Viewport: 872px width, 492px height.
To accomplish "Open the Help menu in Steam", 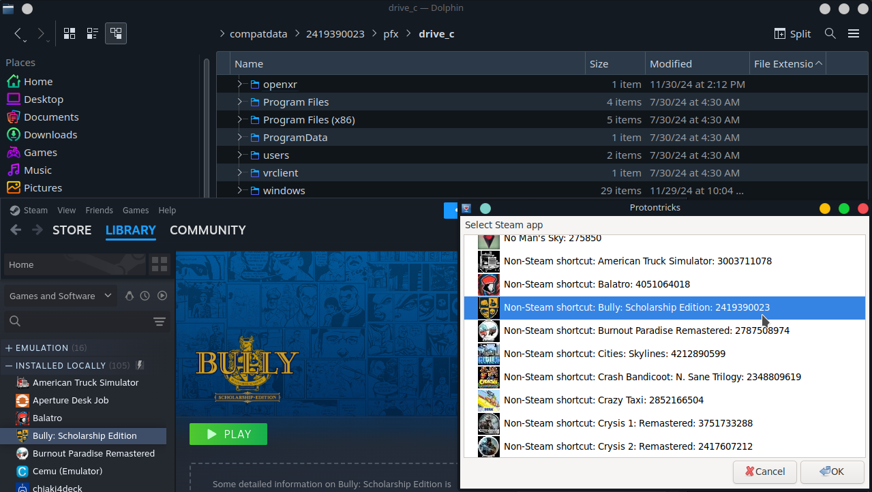I will [167, 210].
